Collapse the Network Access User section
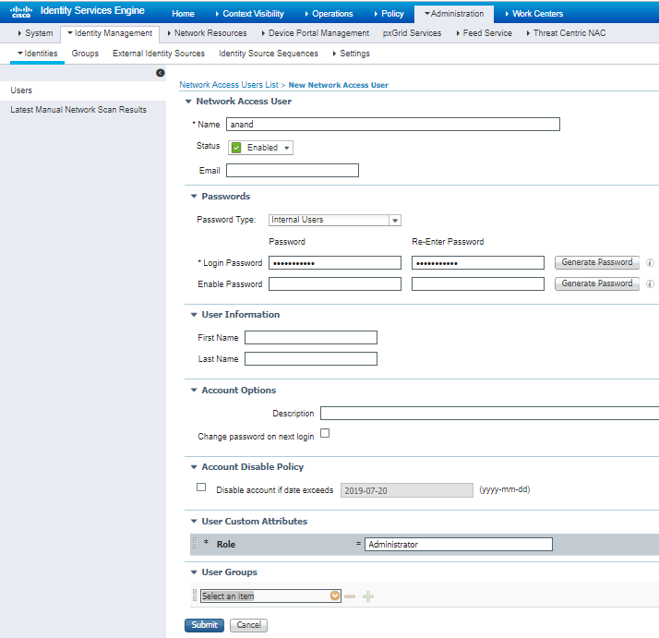 188,102
